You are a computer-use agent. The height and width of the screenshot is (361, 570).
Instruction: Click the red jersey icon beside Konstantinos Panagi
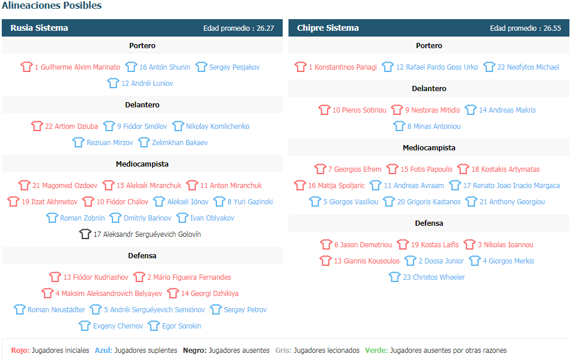[300, 67]
